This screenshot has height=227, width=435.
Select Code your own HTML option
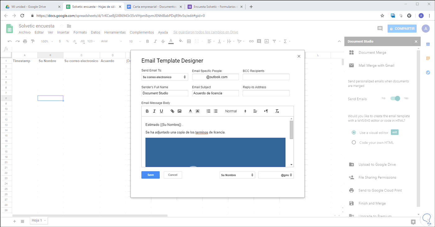354,143
